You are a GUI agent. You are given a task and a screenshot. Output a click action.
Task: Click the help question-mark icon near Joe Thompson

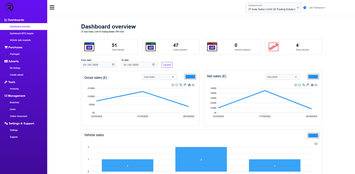[304, 8]
